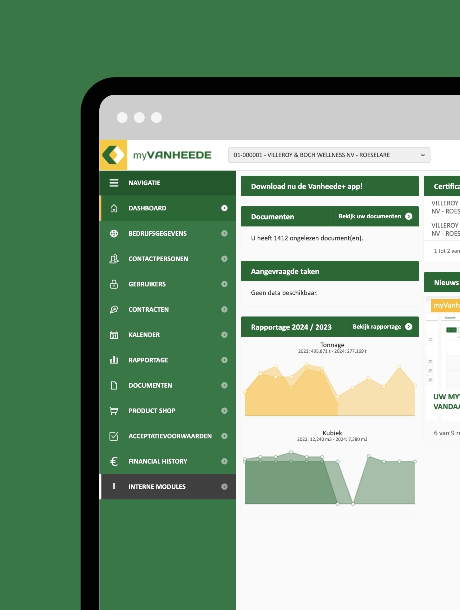The height and width of the screenshot is (610, 460).
Task: Click the Interne Modules 'I' icon
Action: click(x=114, y=486)
